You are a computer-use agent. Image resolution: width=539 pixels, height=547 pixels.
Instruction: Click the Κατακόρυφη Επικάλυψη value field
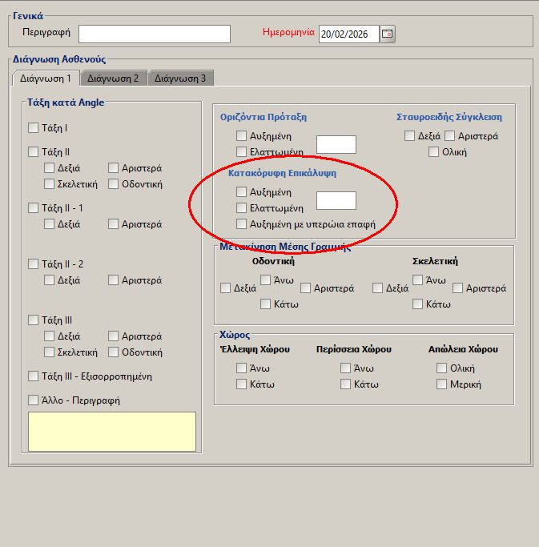click(336, 200)
